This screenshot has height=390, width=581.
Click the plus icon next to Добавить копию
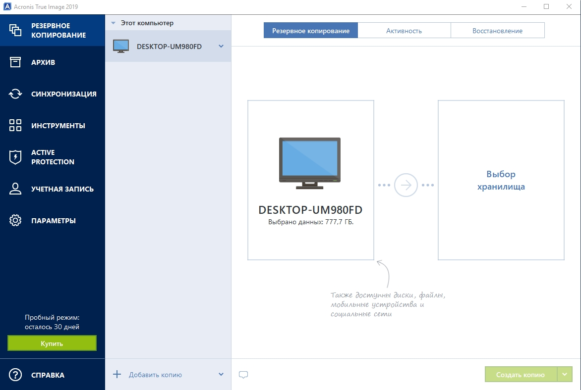click(116, 375)
